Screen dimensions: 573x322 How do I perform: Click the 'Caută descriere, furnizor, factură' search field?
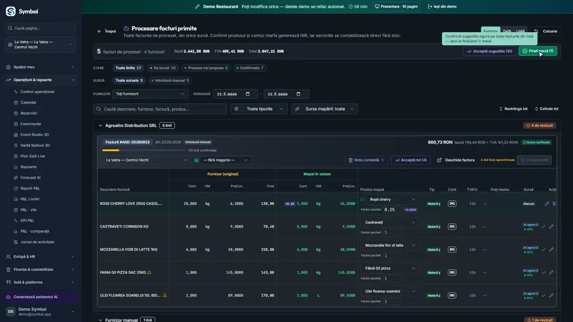click(160, 109)
